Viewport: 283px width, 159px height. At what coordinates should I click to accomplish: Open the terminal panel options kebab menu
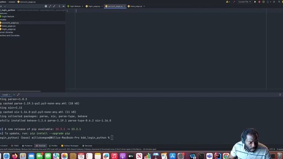pyautogui.click(x=280, y=95)
